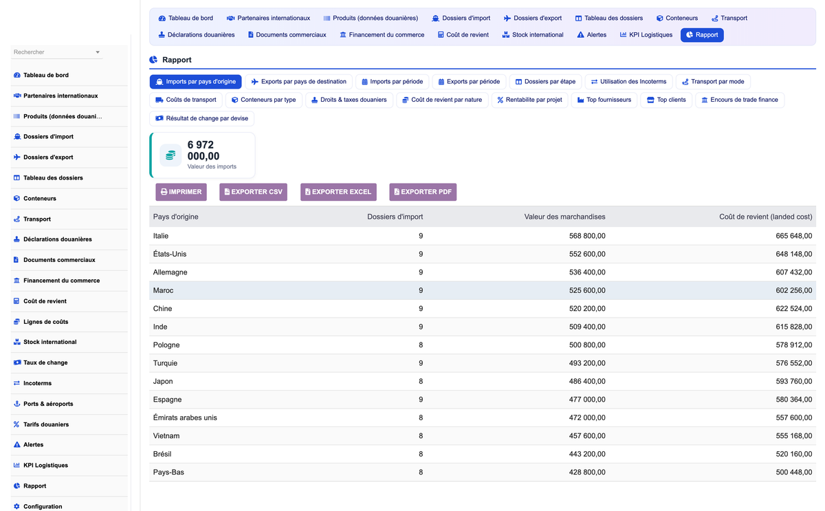Click the route icon next to sidebar Transport
The height and width of the screenshot is (511, 825).
point(17,219)
